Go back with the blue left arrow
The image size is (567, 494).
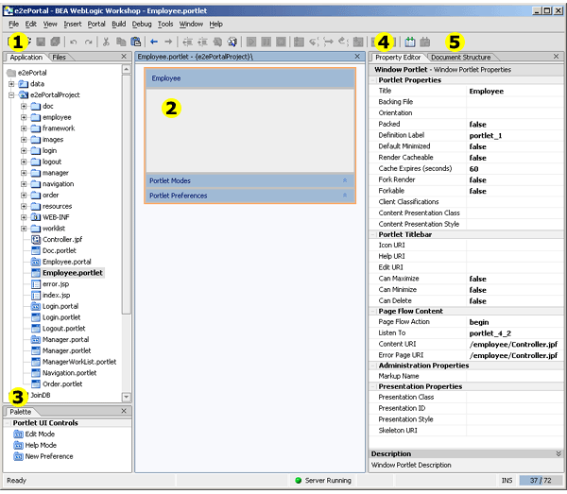(154, 42)
